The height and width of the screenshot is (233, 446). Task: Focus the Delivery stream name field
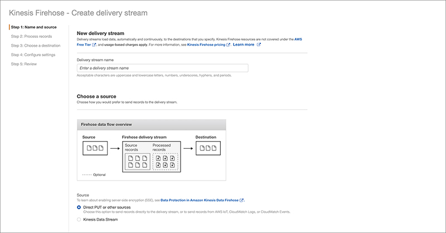pos(162,68)
